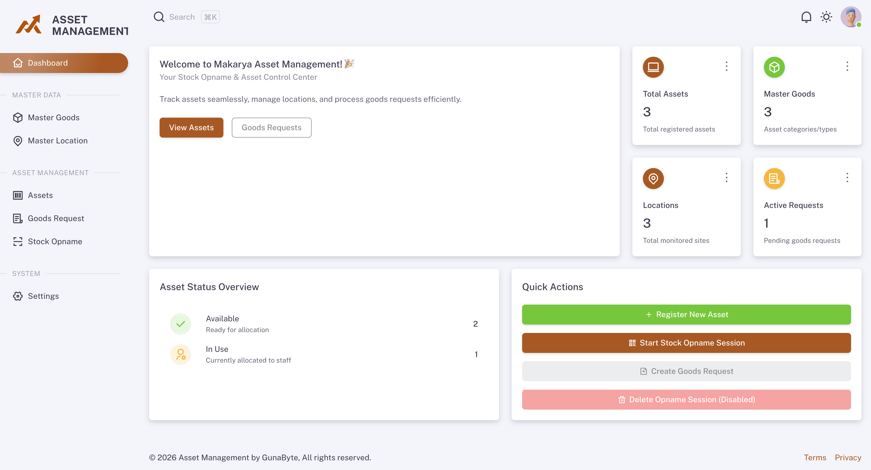Click the Locations pin card icon

[653, 179]
